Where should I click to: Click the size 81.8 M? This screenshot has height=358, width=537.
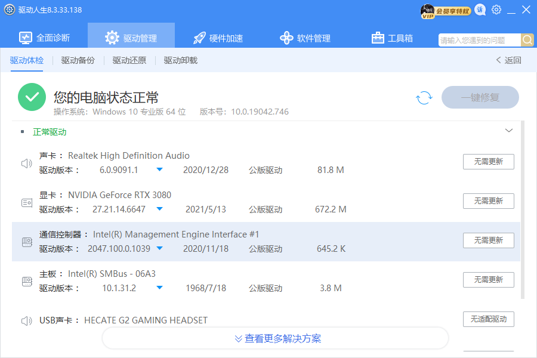tap(331, 170)
